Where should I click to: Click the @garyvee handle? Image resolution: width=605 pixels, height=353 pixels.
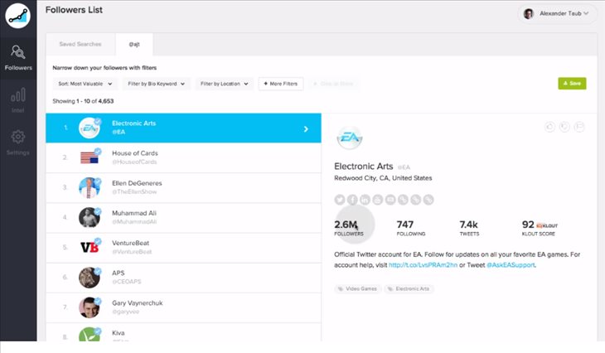125,312
